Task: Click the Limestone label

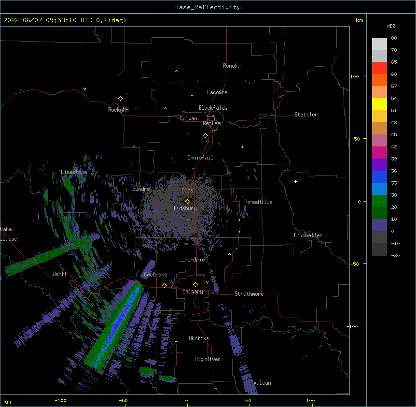Action: pos(74,172)
